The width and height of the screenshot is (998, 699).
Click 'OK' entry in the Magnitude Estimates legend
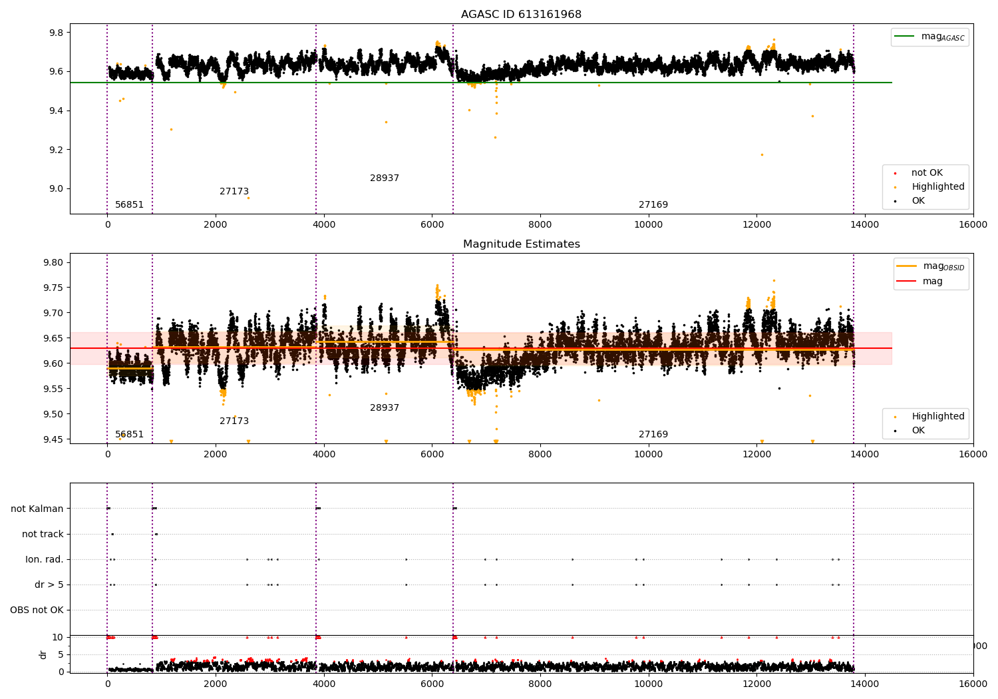[918, 431]
